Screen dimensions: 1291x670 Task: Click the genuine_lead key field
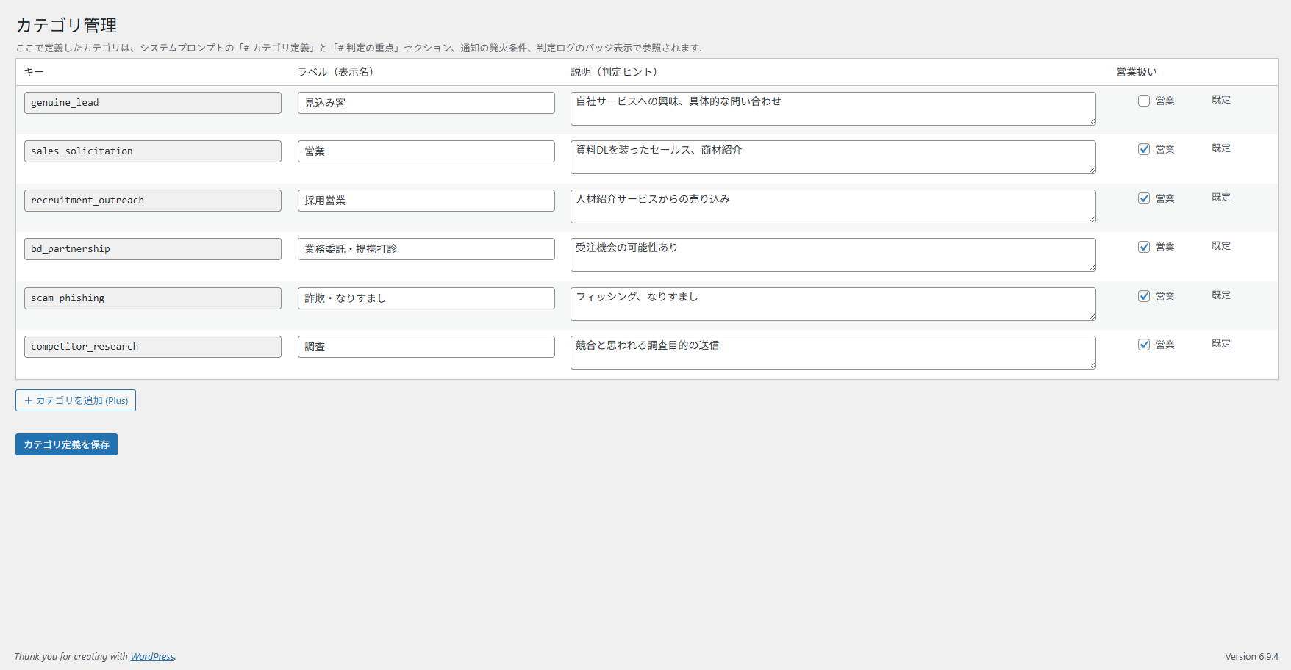pyautogui.click(x=153, y=103)
